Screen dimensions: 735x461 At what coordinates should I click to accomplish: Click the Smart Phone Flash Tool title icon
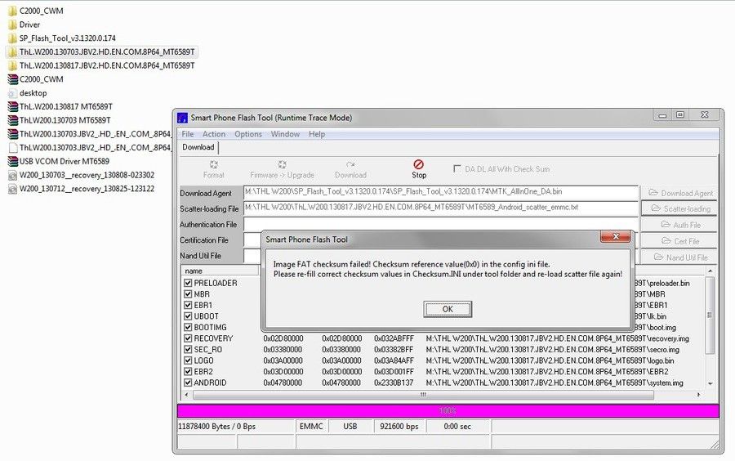182,118
